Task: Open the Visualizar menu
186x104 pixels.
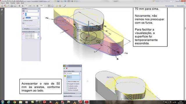Action: click(13, 3)
